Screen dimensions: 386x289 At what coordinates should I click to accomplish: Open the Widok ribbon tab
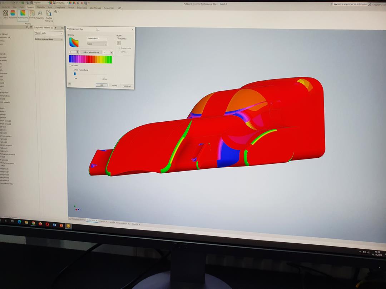71,7
